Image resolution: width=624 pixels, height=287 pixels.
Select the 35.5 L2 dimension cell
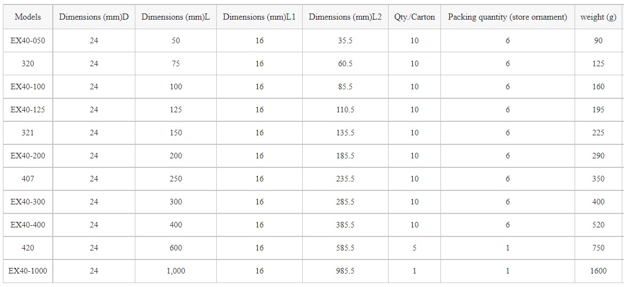click(x=345, y=40)
